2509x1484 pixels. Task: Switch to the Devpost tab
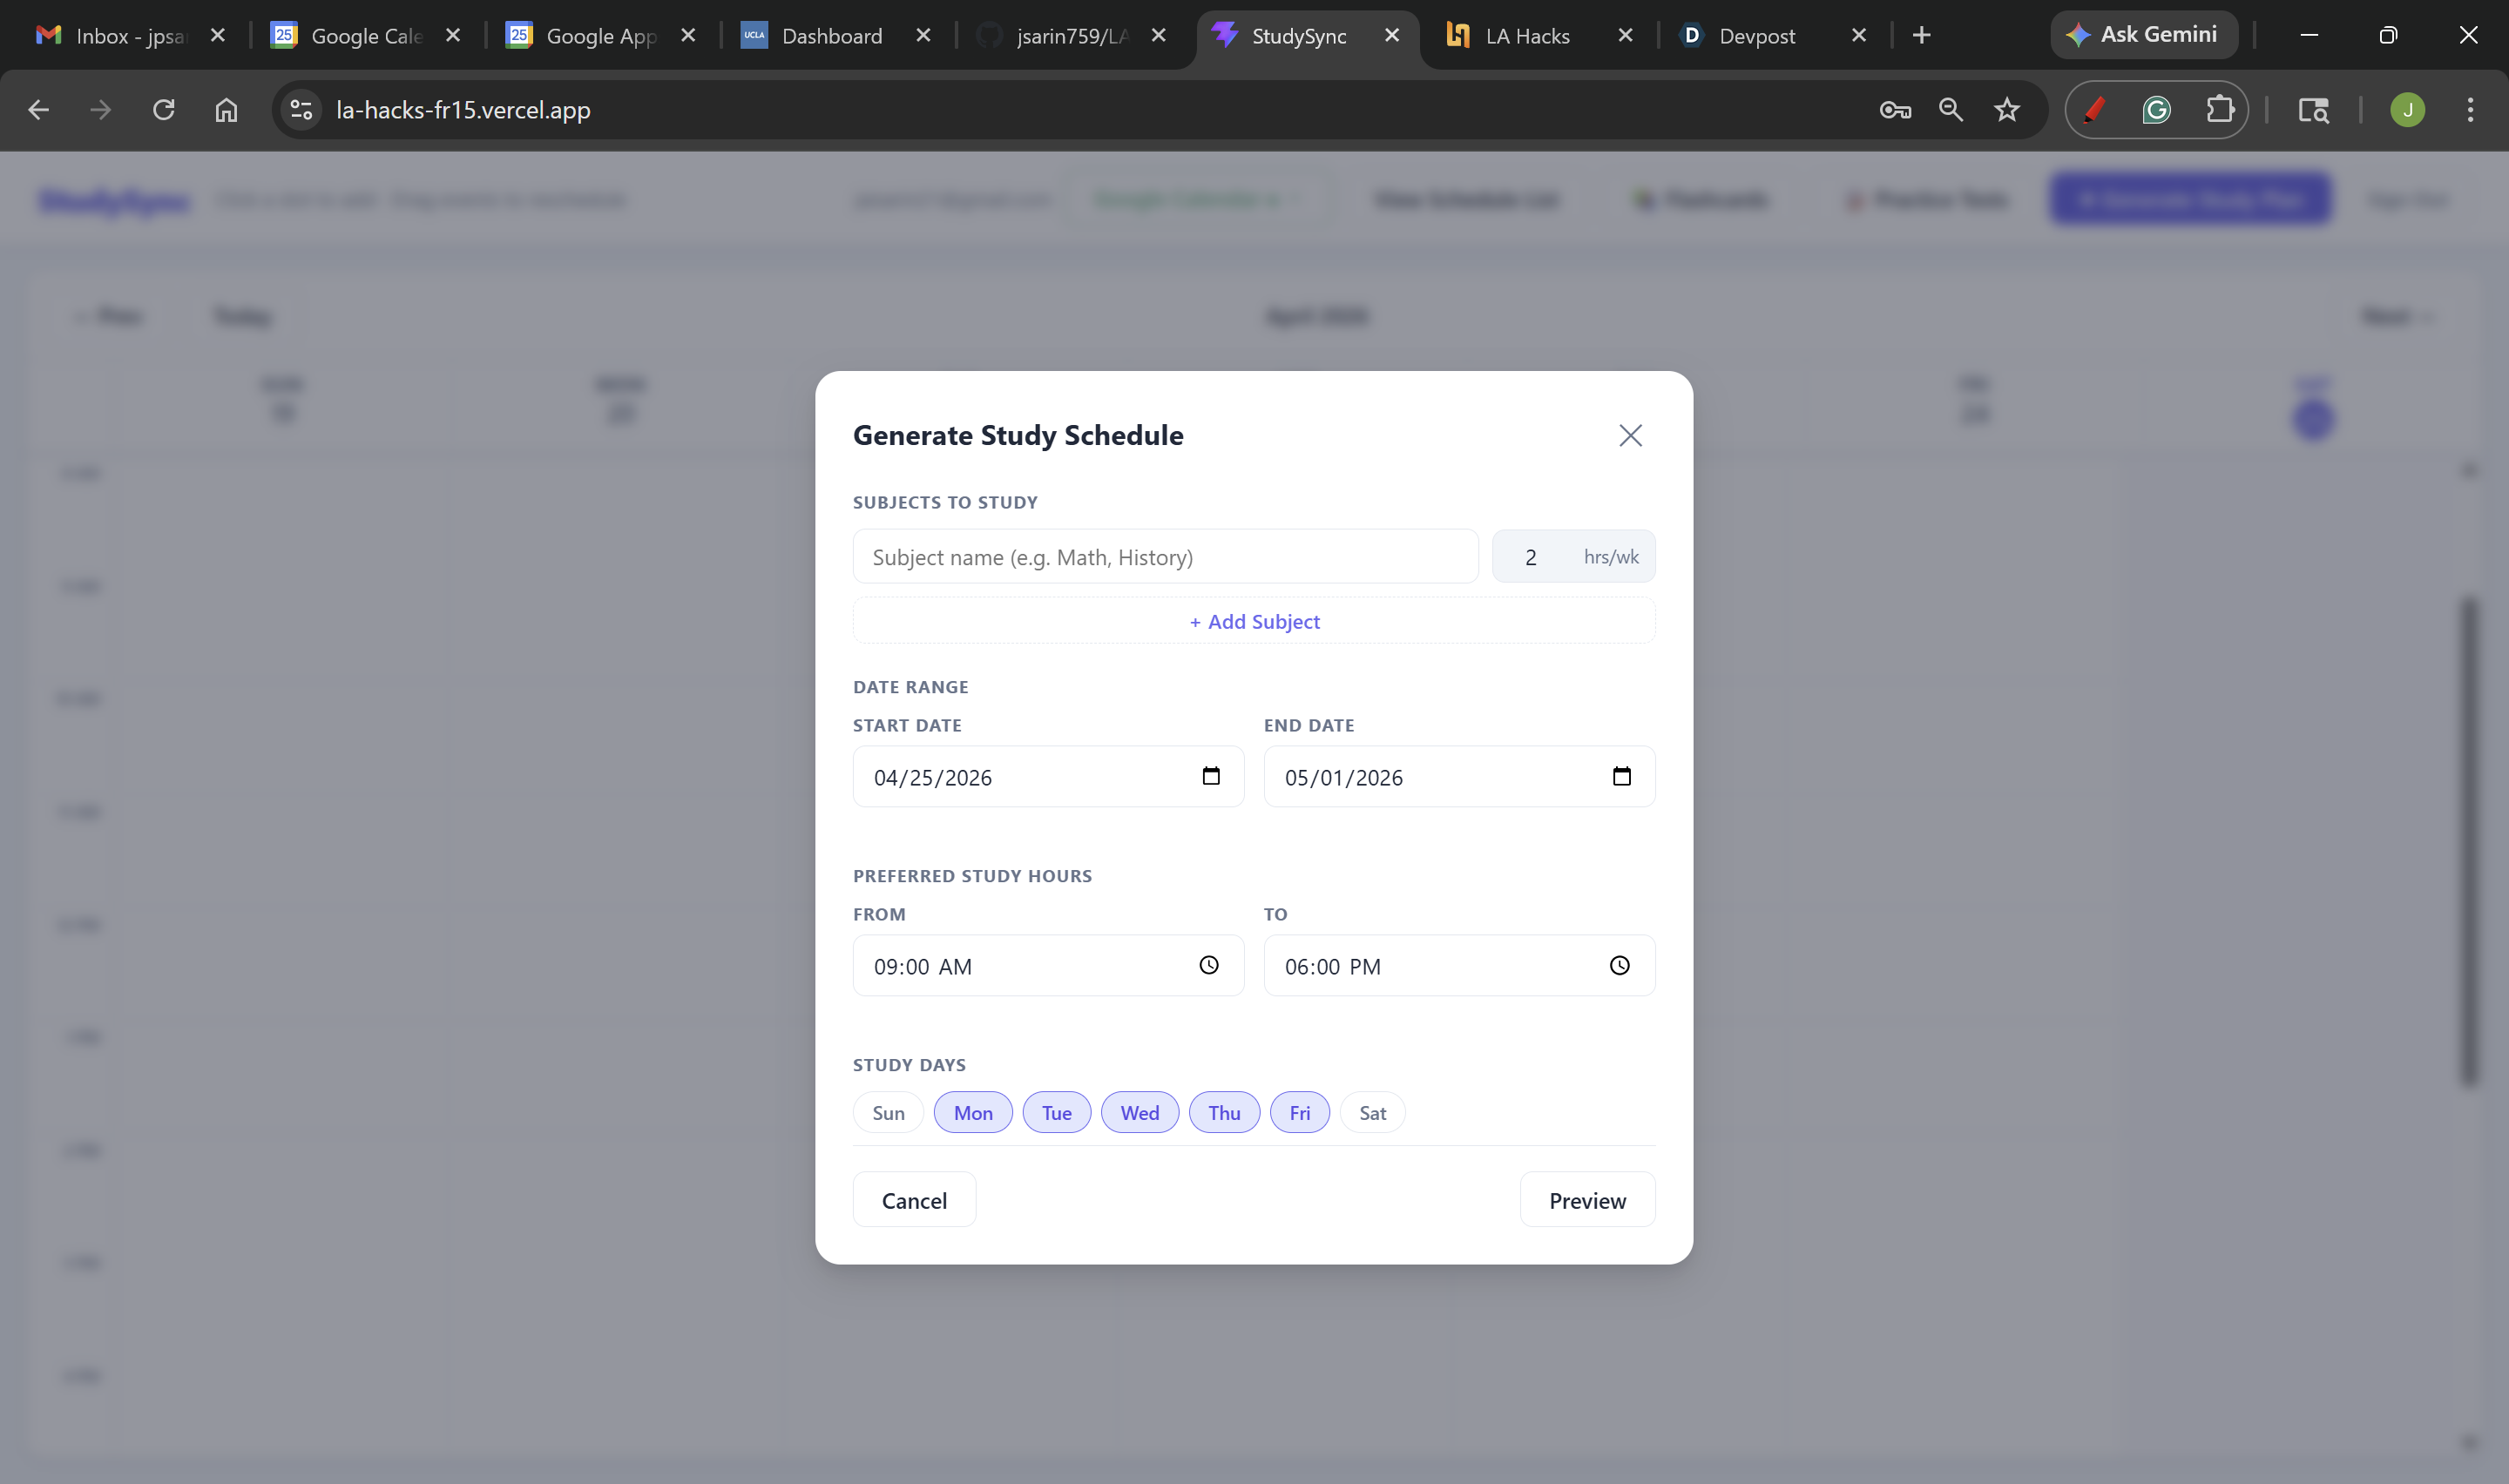1756,36
